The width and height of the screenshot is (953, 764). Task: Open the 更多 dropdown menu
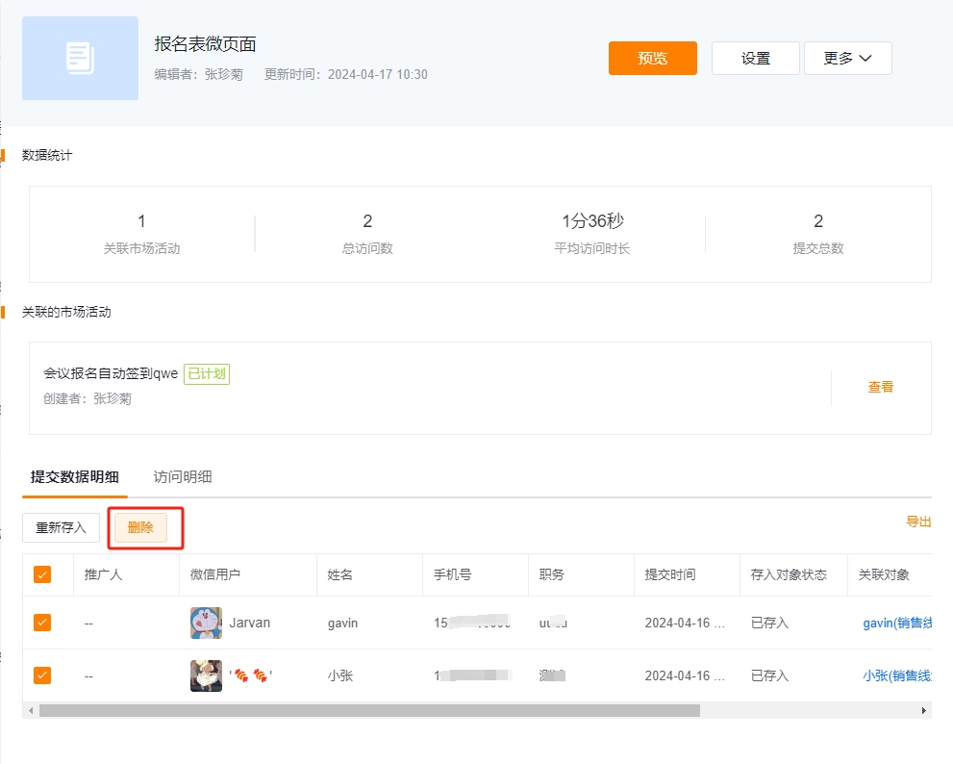click(x=847, y=58)
